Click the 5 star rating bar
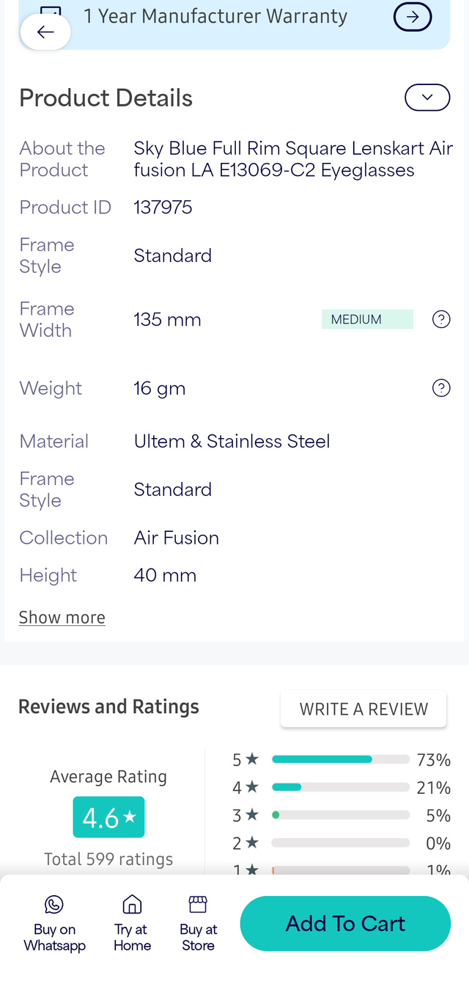Image resolution: width=469 pixels, height=981 pixels. click(x=340, y=759)
